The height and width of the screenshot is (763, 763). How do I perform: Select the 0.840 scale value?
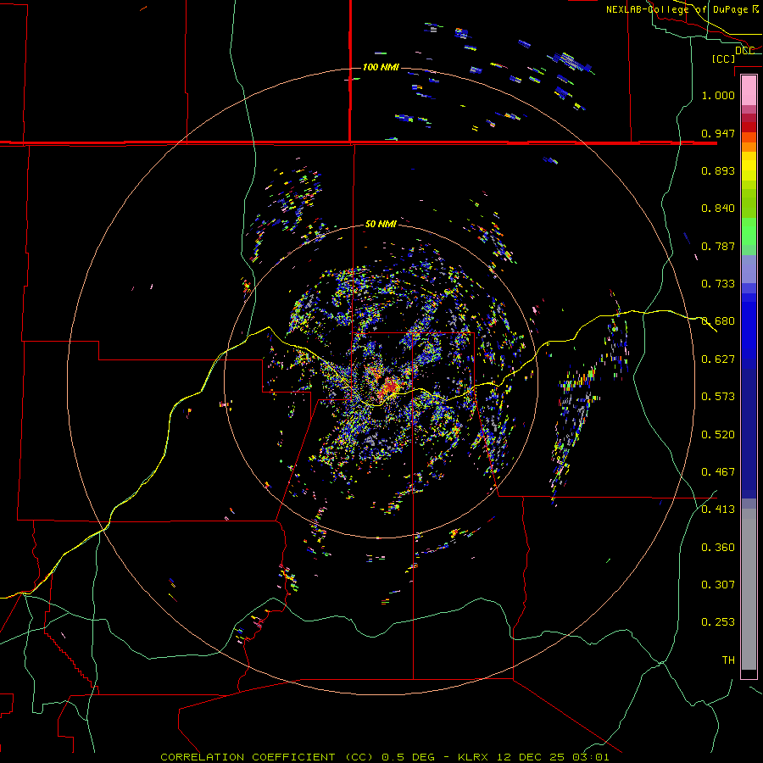coord(718,208)
